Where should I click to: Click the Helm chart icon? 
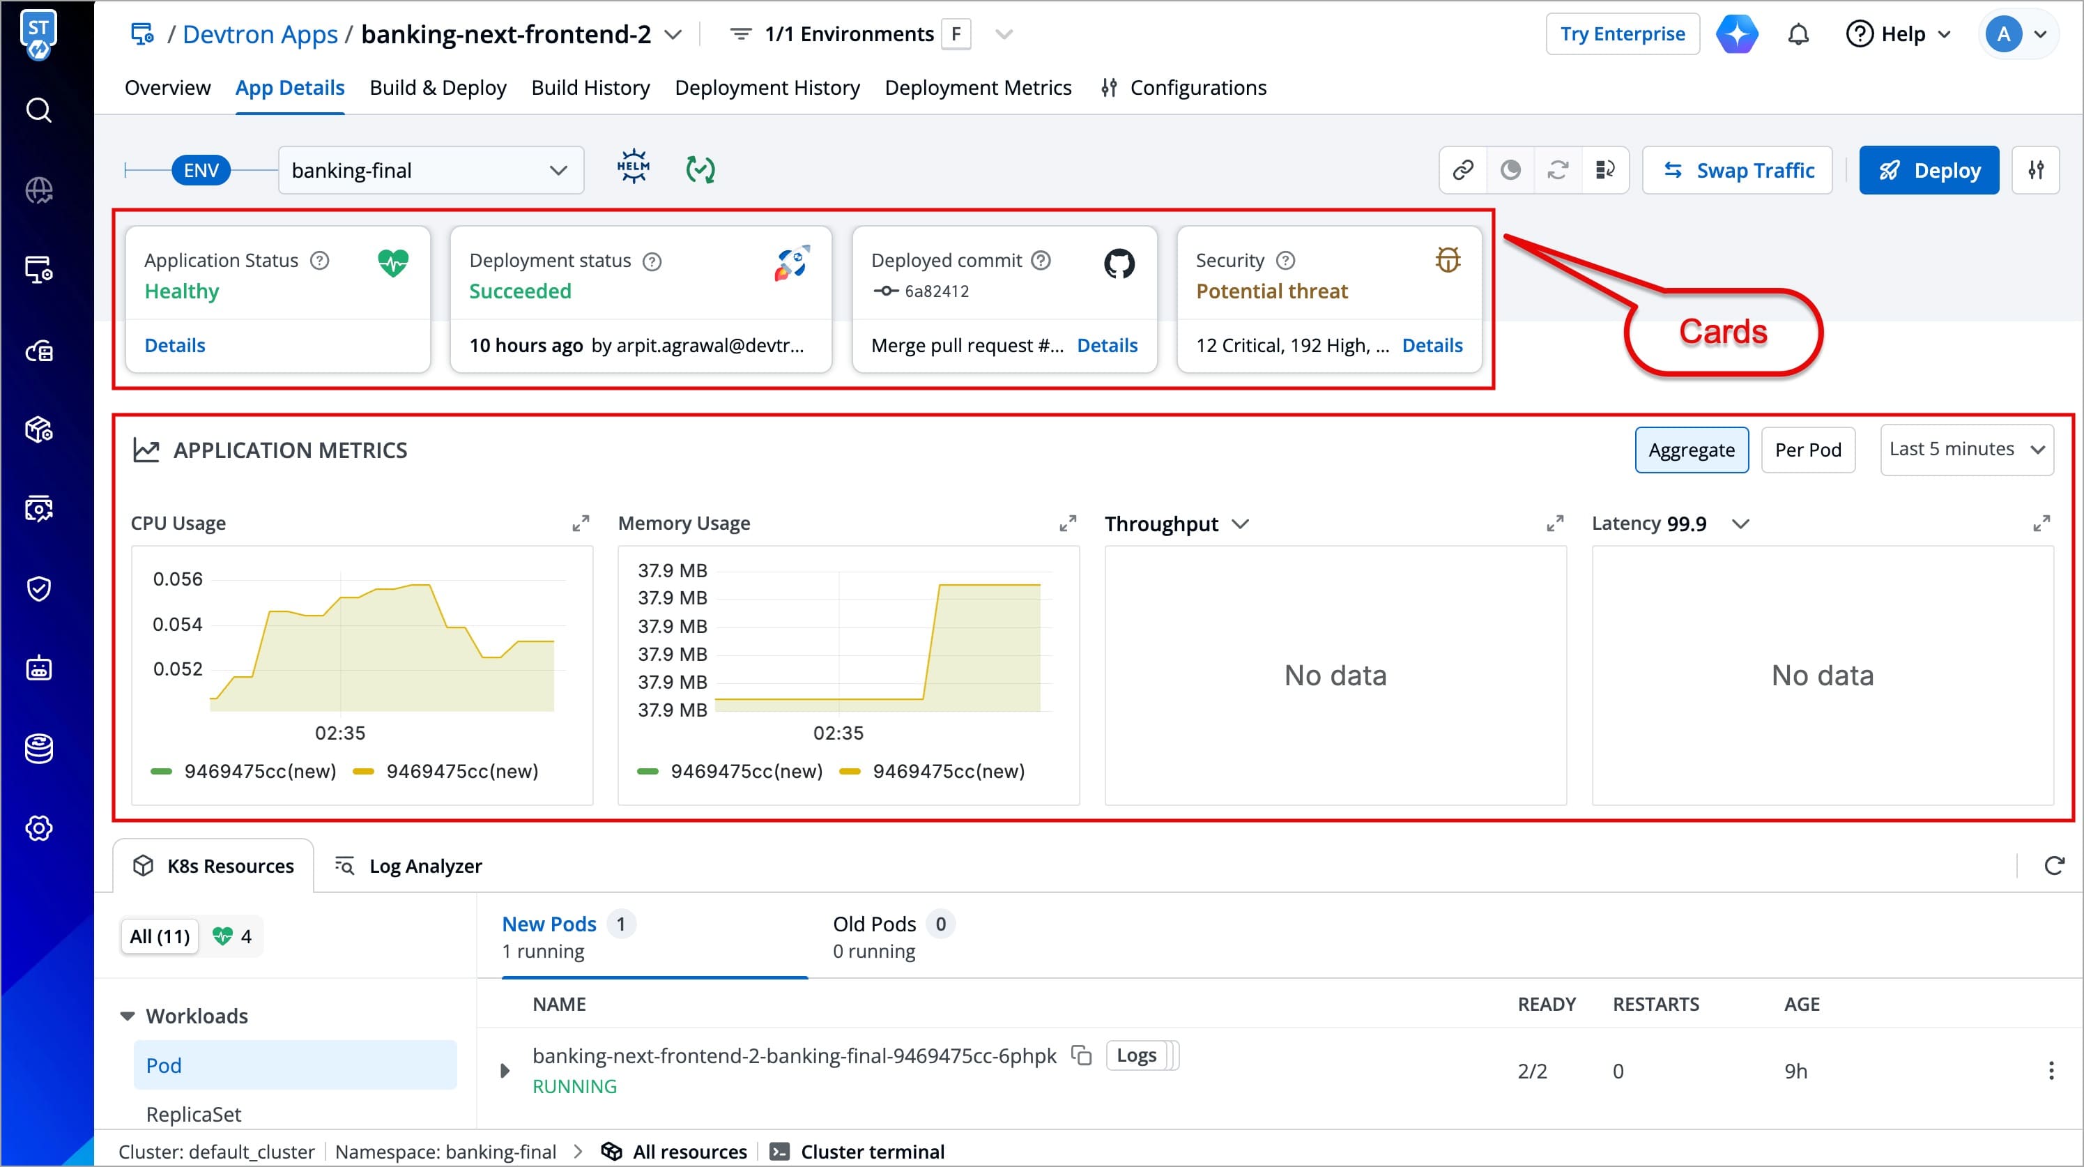click(633, 168)
